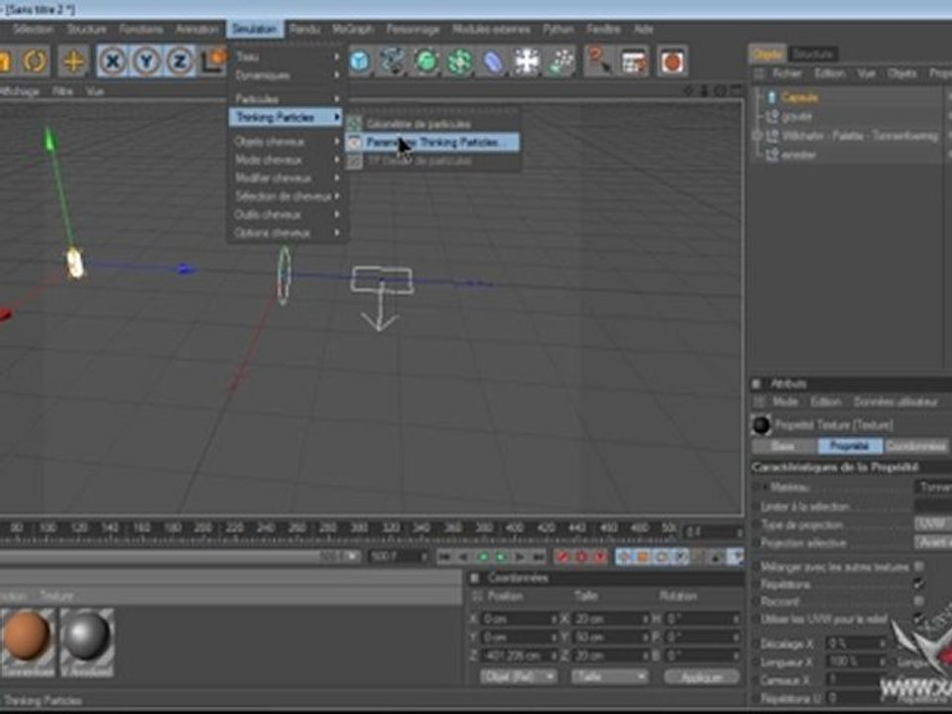952x714 pixels.
Task: Open the render settings clapboard icon
Action: coord(634,61)
